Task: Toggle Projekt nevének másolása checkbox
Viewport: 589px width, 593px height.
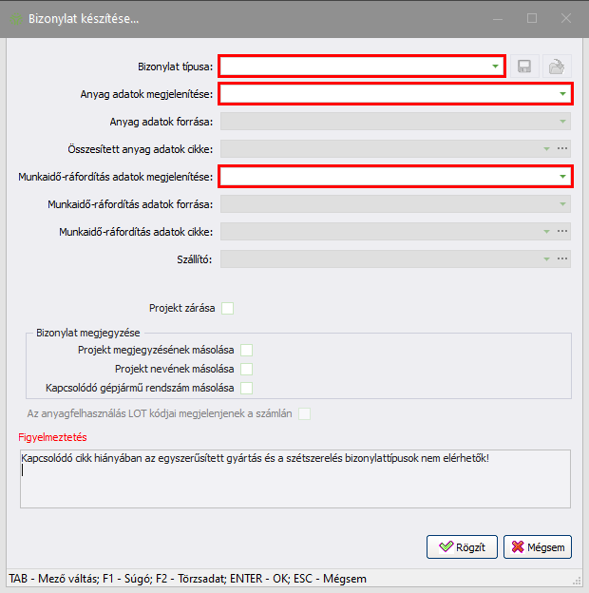Action: coord(246,369)
